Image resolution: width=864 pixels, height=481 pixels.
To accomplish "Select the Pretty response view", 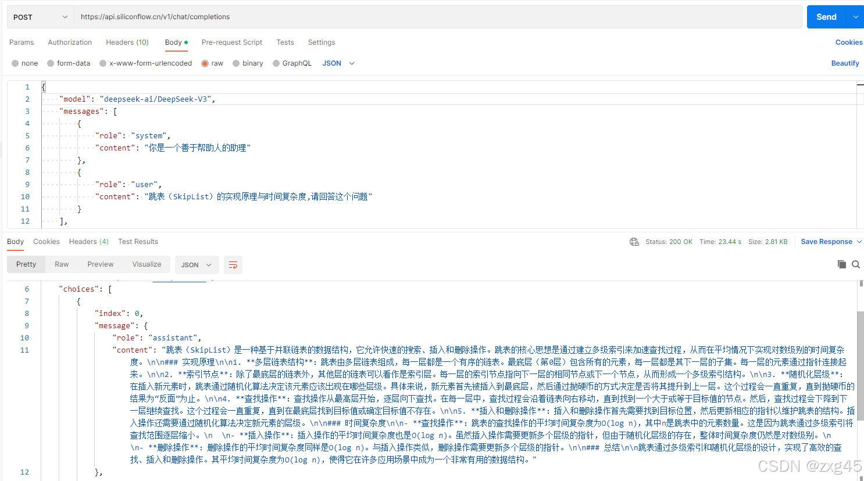I will tap(26, 264).
